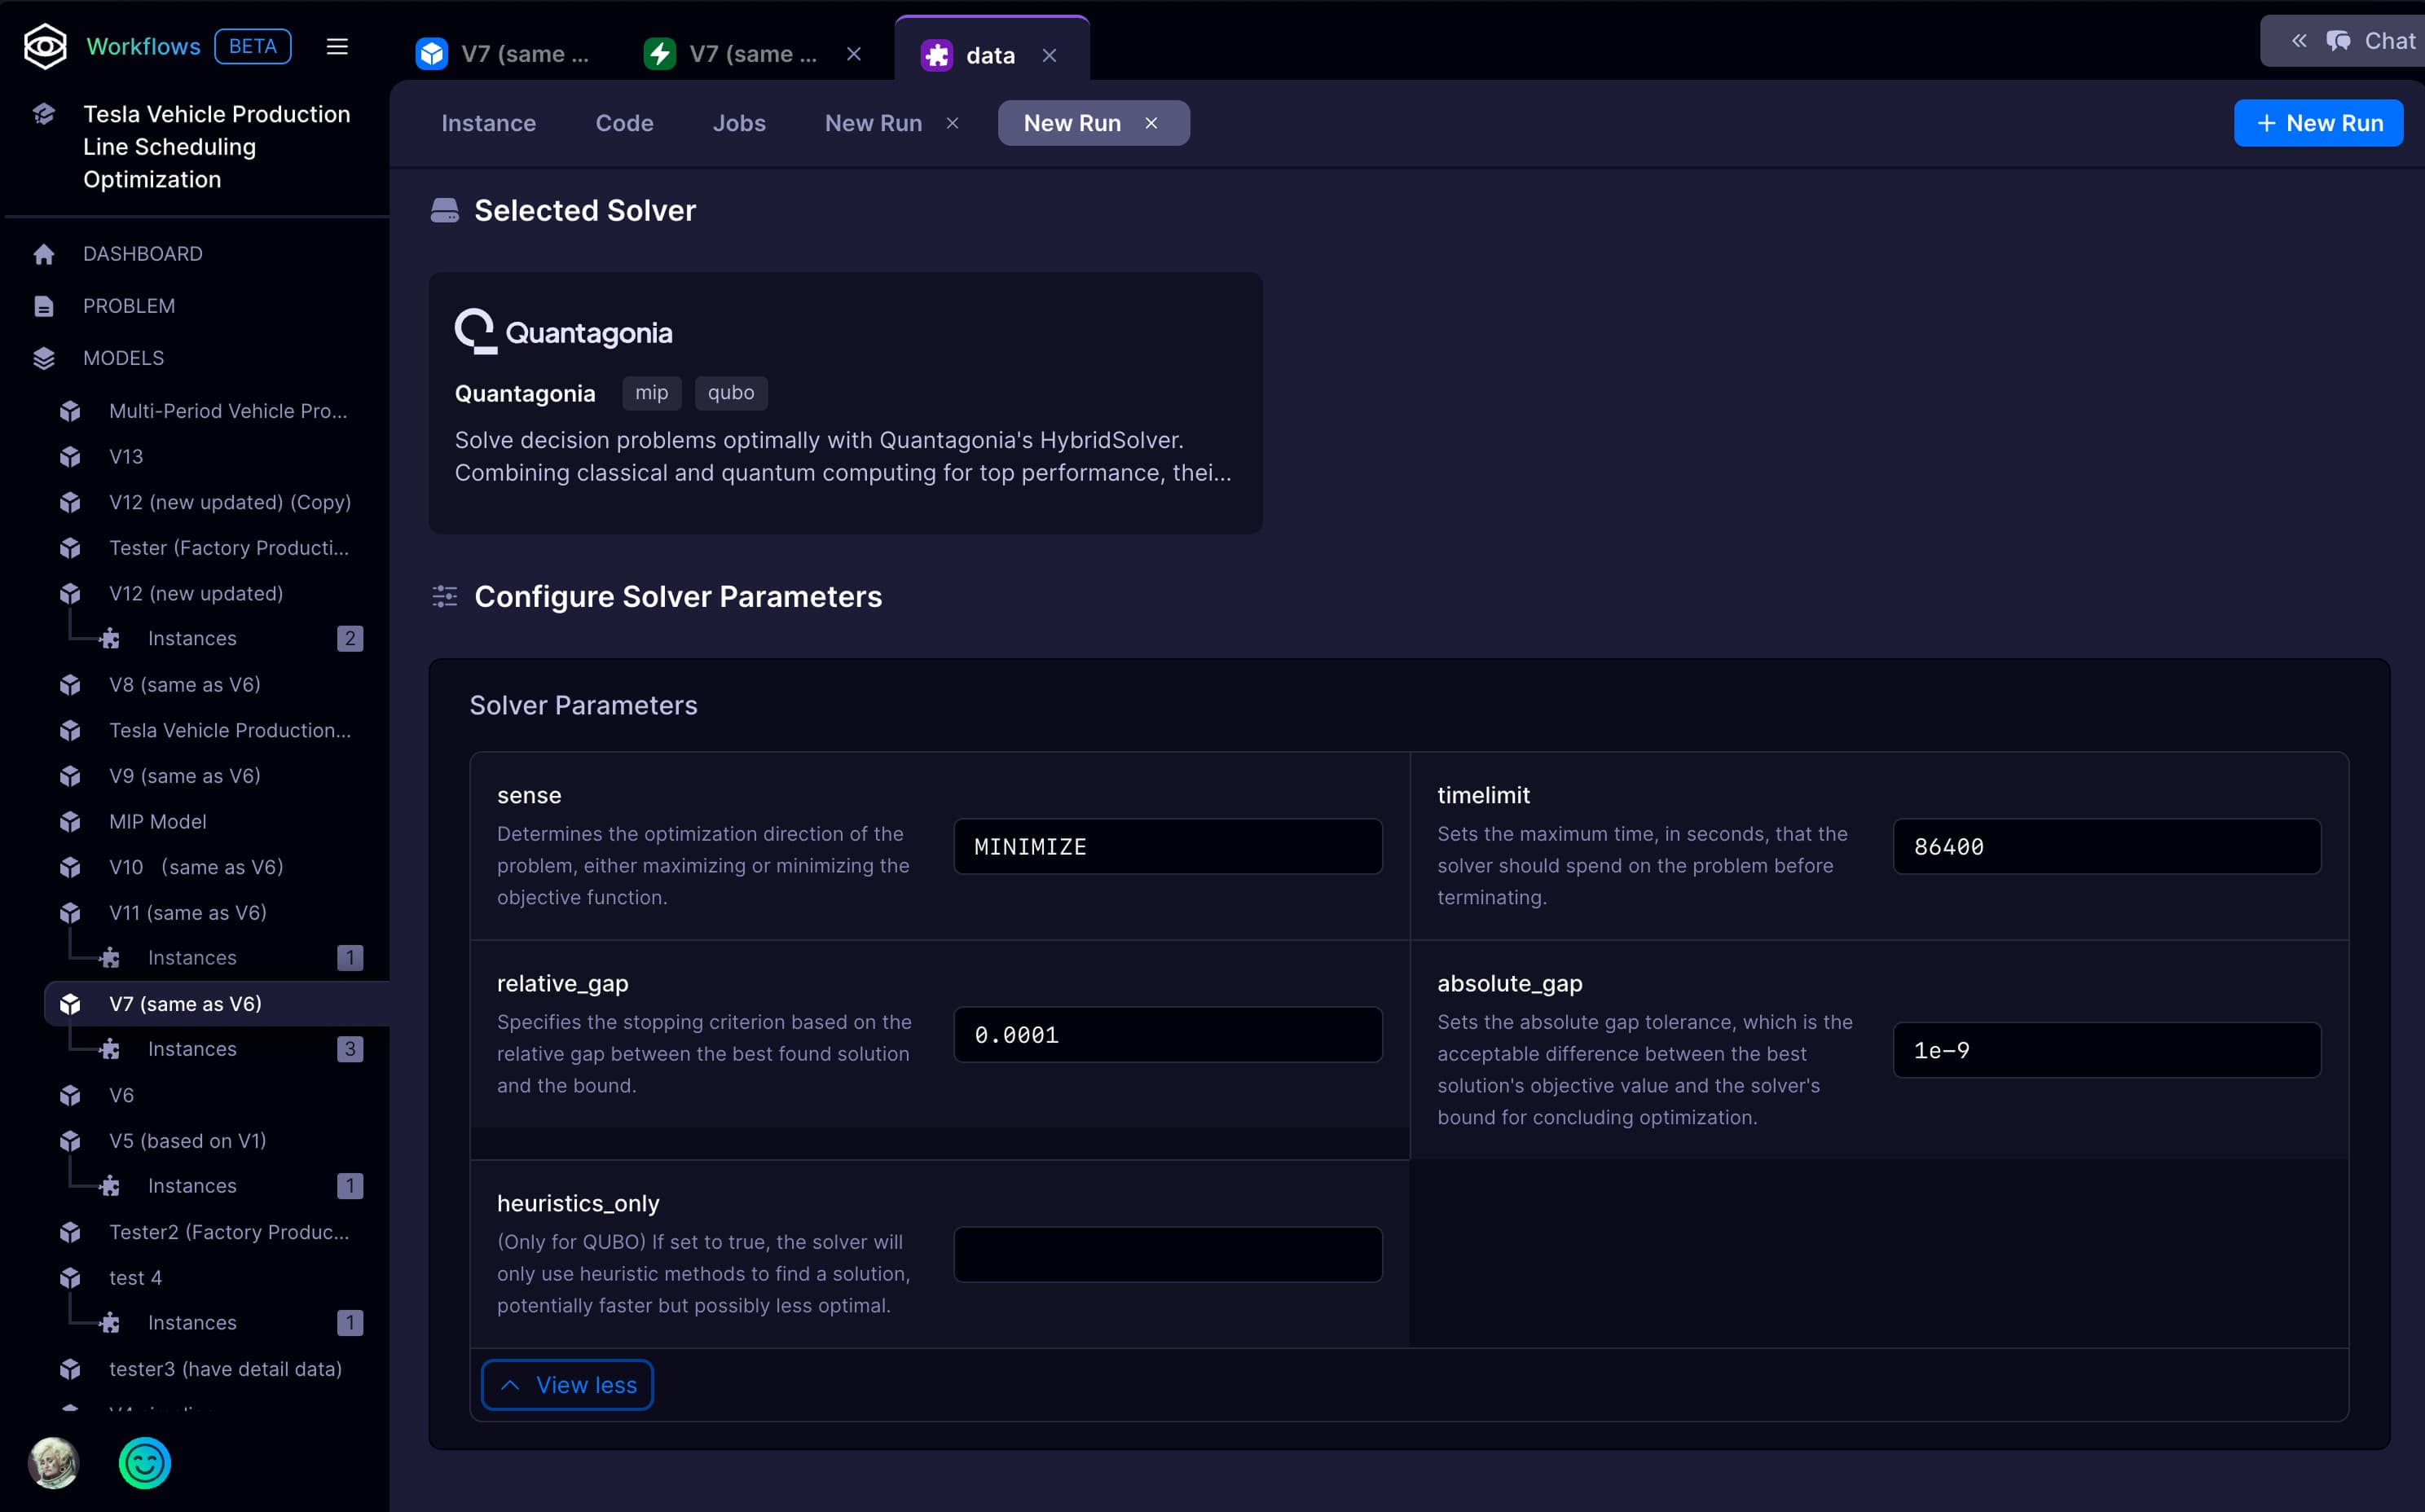Select the V13 model in sidebar

[x=126, y=457]
